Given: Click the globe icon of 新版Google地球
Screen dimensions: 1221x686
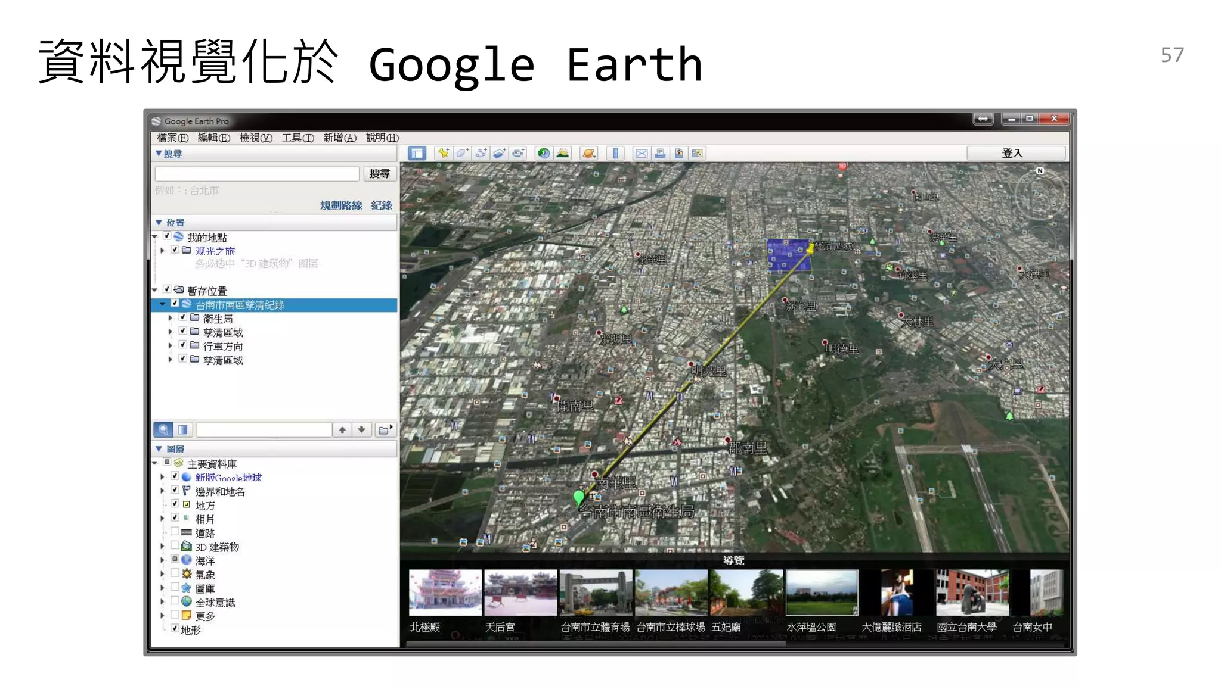Looking at the screenshot, I should pos(187,477).
